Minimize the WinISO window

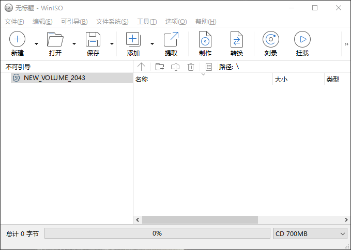[292, 8]
